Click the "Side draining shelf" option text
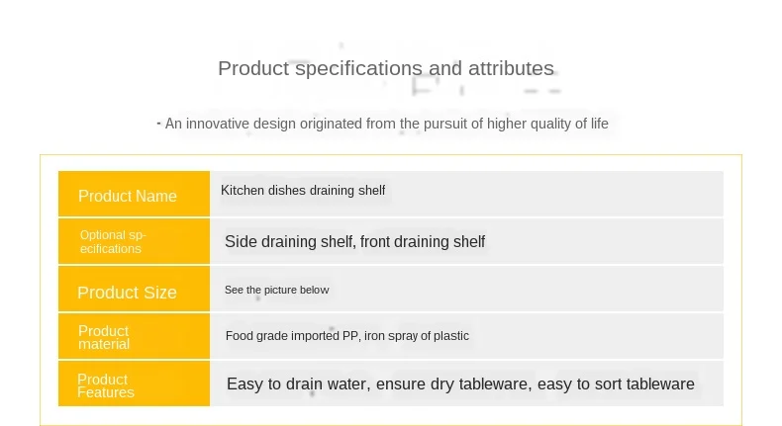782x426 pixels. (288, 241)
